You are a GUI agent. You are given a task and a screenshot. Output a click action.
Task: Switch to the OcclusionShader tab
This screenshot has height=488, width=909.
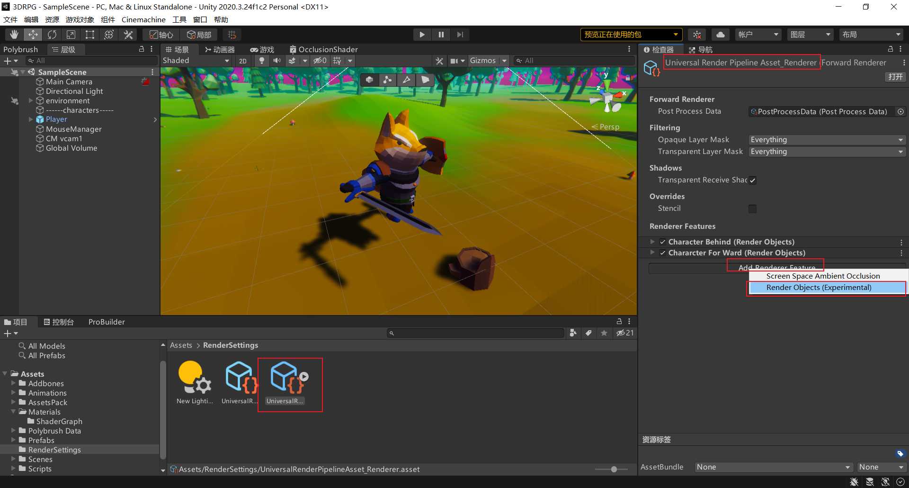coord(323,49)
